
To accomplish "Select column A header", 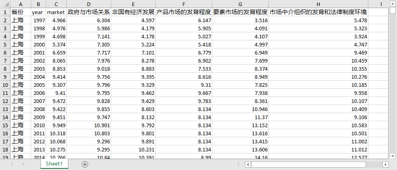I will (x=21, y=4).
